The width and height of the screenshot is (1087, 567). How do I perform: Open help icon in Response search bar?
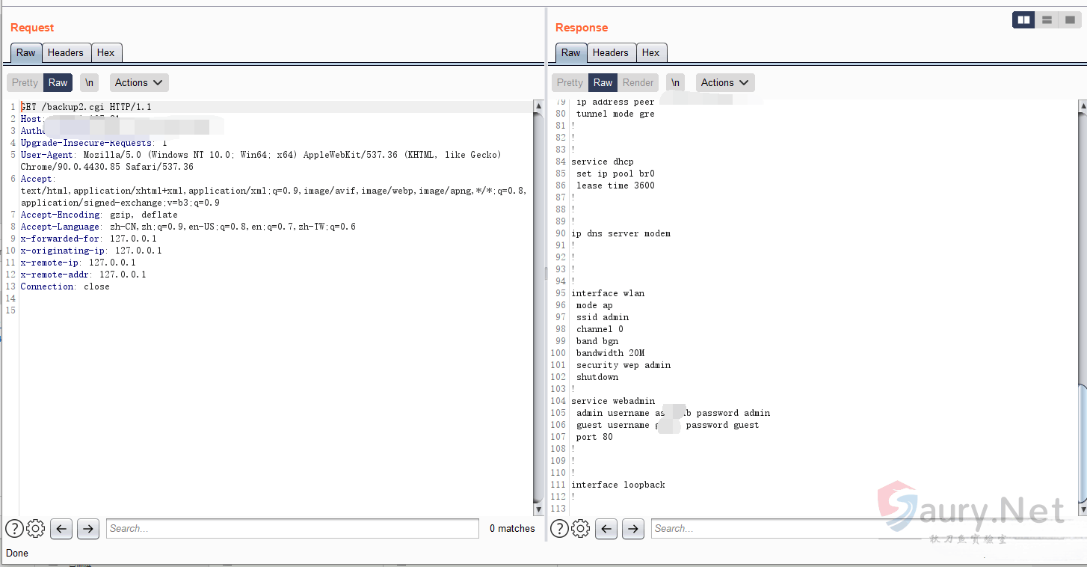click(x=559, y=529)
